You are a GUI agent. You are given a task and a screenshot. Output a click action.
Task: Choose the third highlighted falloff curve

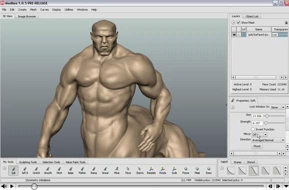click(x=254, y=171)
